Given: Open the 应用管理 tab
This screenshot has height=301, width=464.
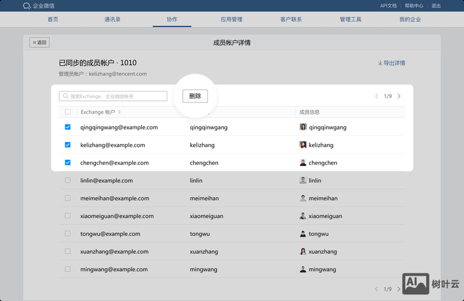Looking at the screenshot, I should pos(232,19).
